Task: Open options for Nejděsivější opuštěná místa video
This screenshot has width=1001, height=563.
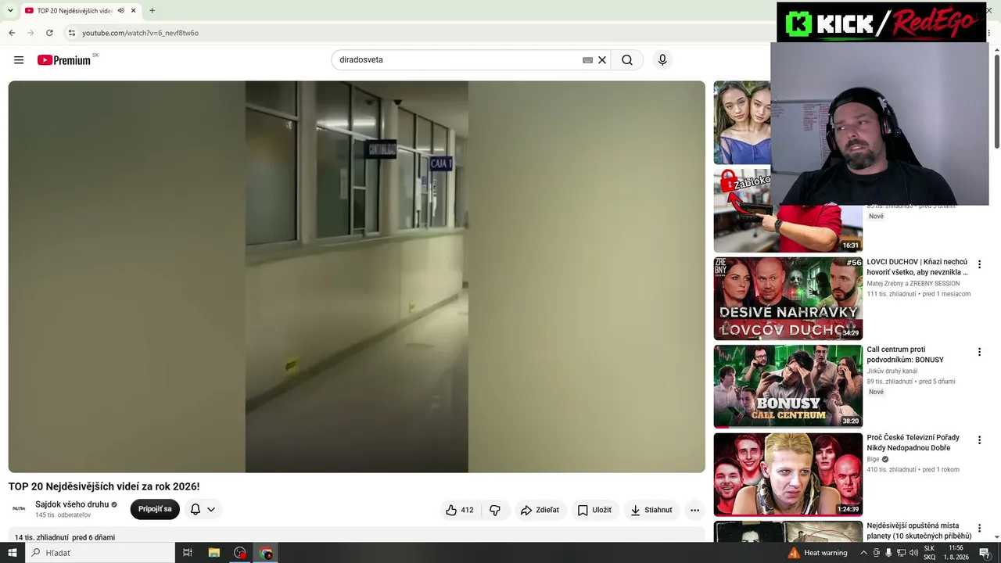Action: tap(979, 528)
